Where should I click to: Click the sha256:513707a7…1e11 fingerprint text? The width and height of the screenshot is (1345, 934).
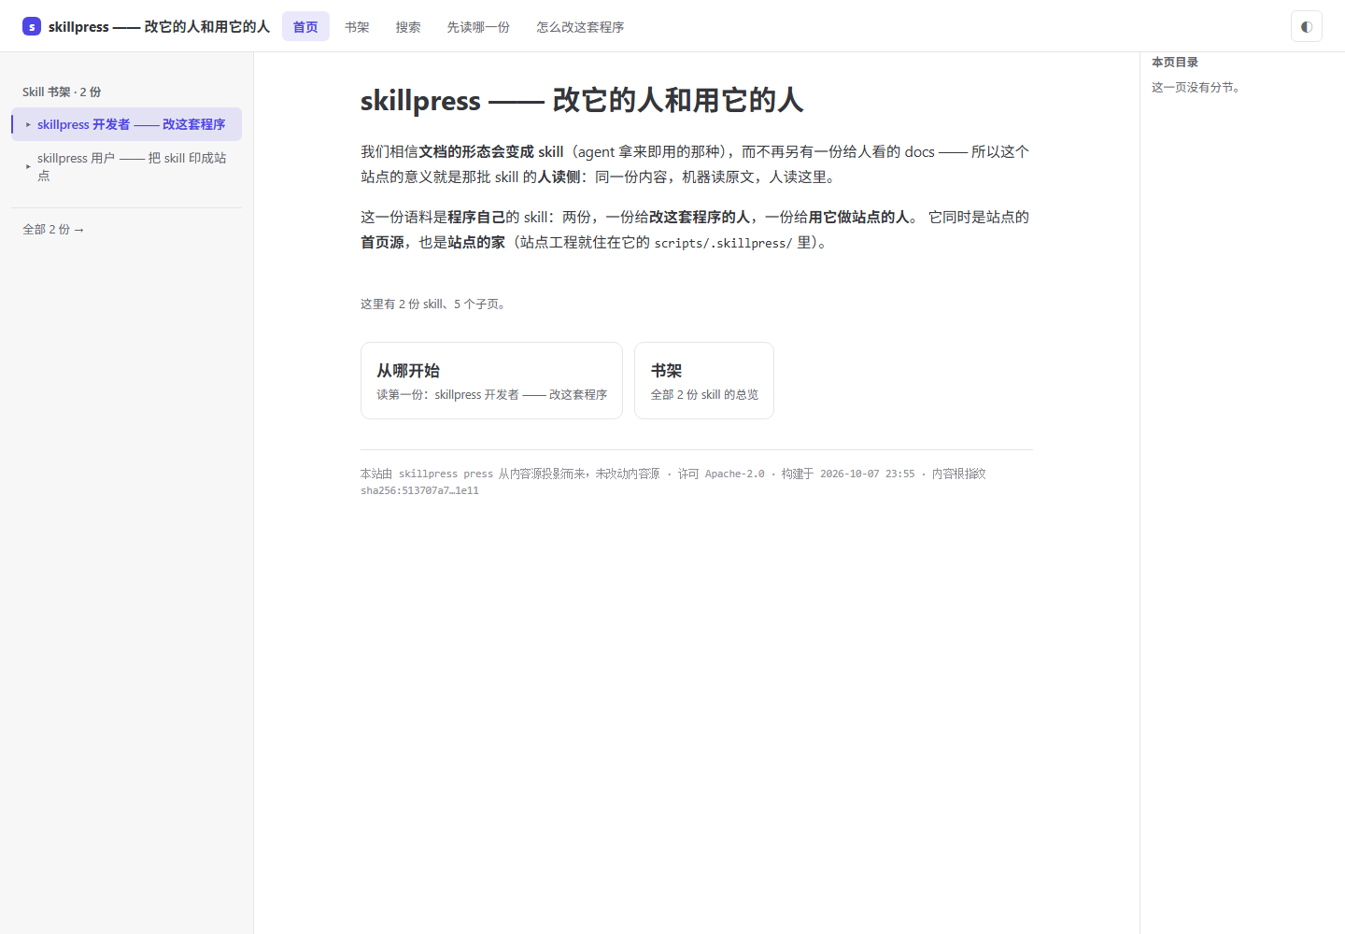(419, 490)
